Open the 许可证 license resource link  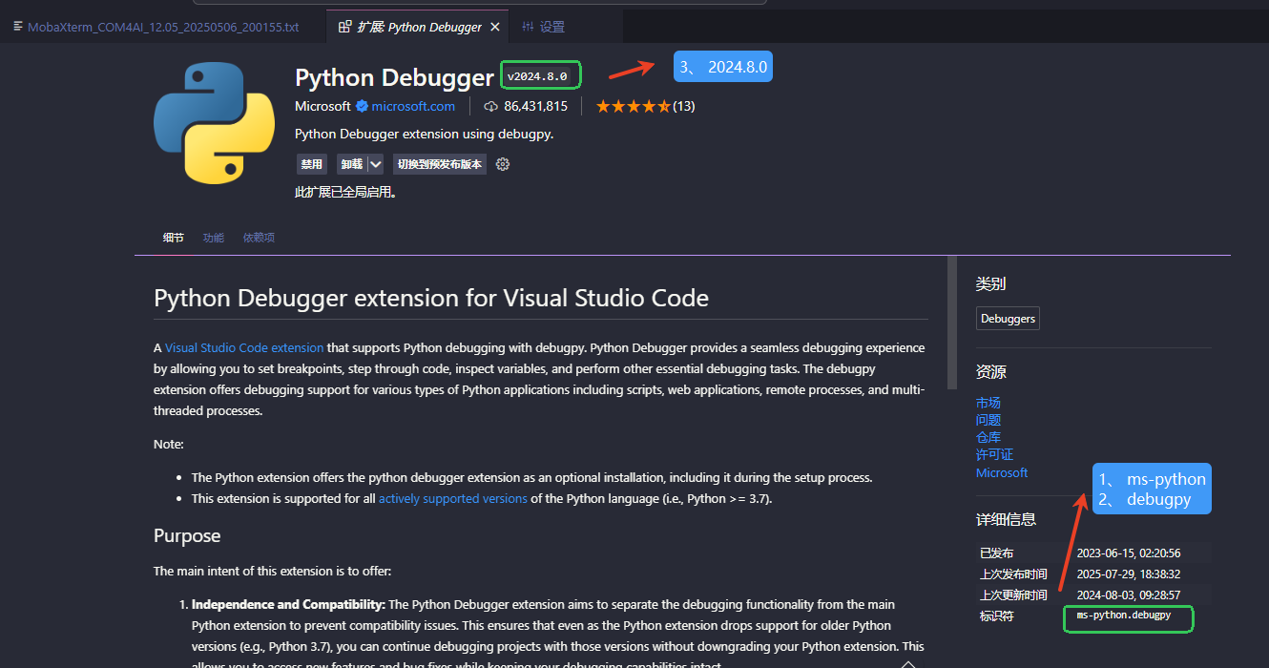994,455
